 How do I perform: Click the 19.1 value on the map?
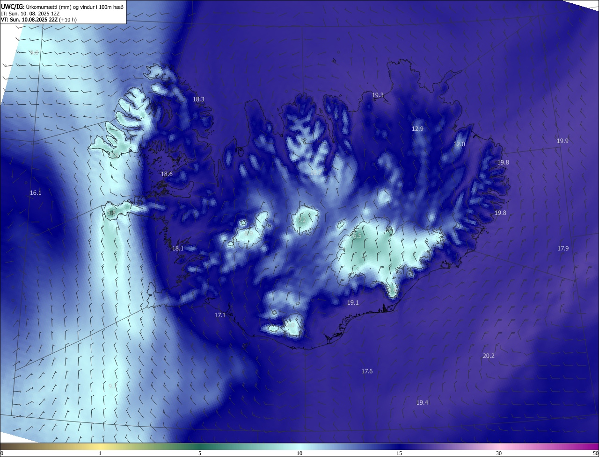tap(353, 303)
